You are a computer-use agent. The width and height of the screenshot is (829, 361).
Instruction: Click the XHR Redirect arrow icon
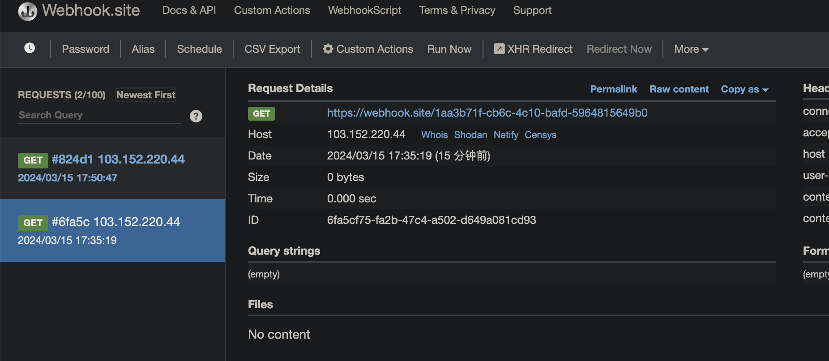tap(499, 49)
